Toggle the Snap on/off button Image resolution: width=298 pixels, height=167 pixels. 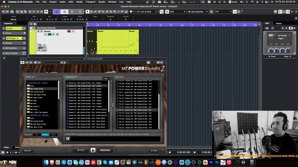pyautogui.click(x=162, y=12)
